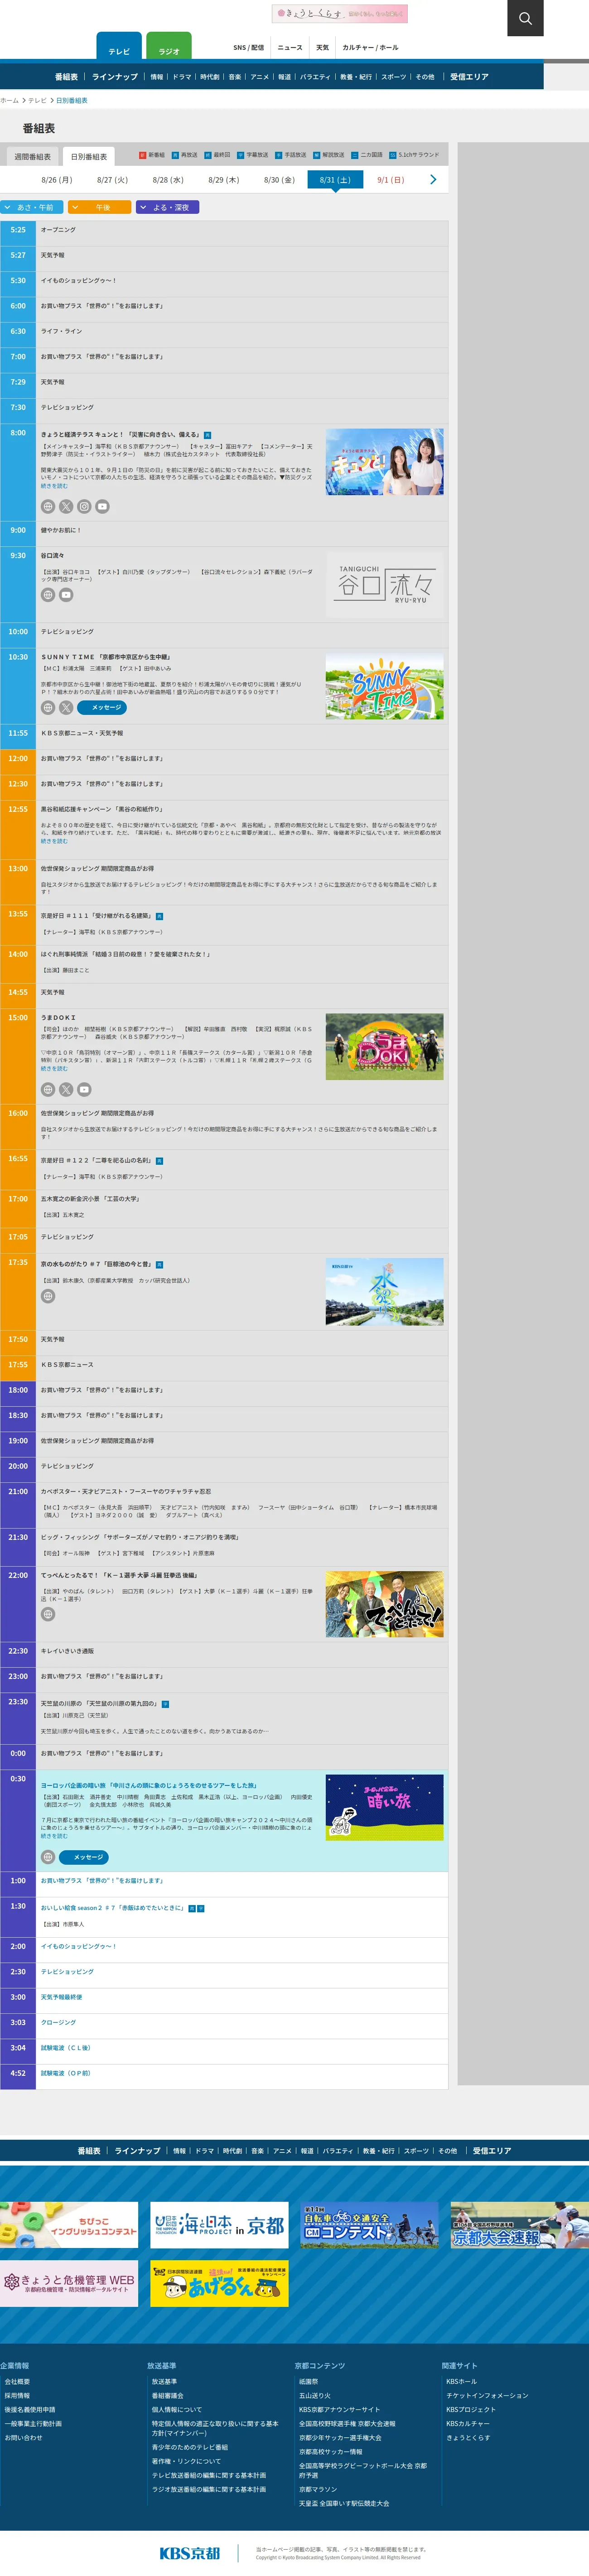
Task: Open website icon for 谷口流々 program
Action: (x=48, y=595)
